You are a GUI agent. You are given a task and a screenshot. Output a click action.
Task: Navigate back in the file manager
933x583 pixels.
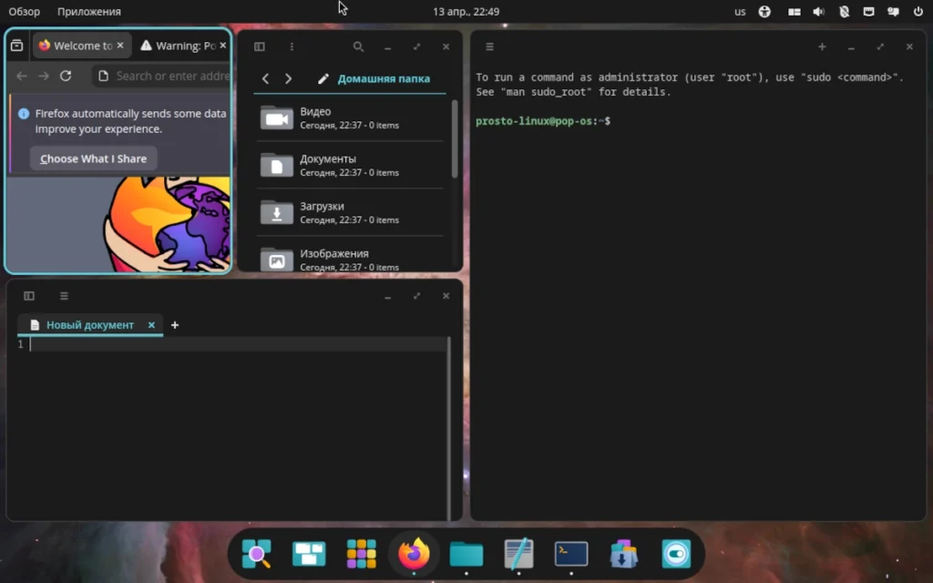pos(265,78)
